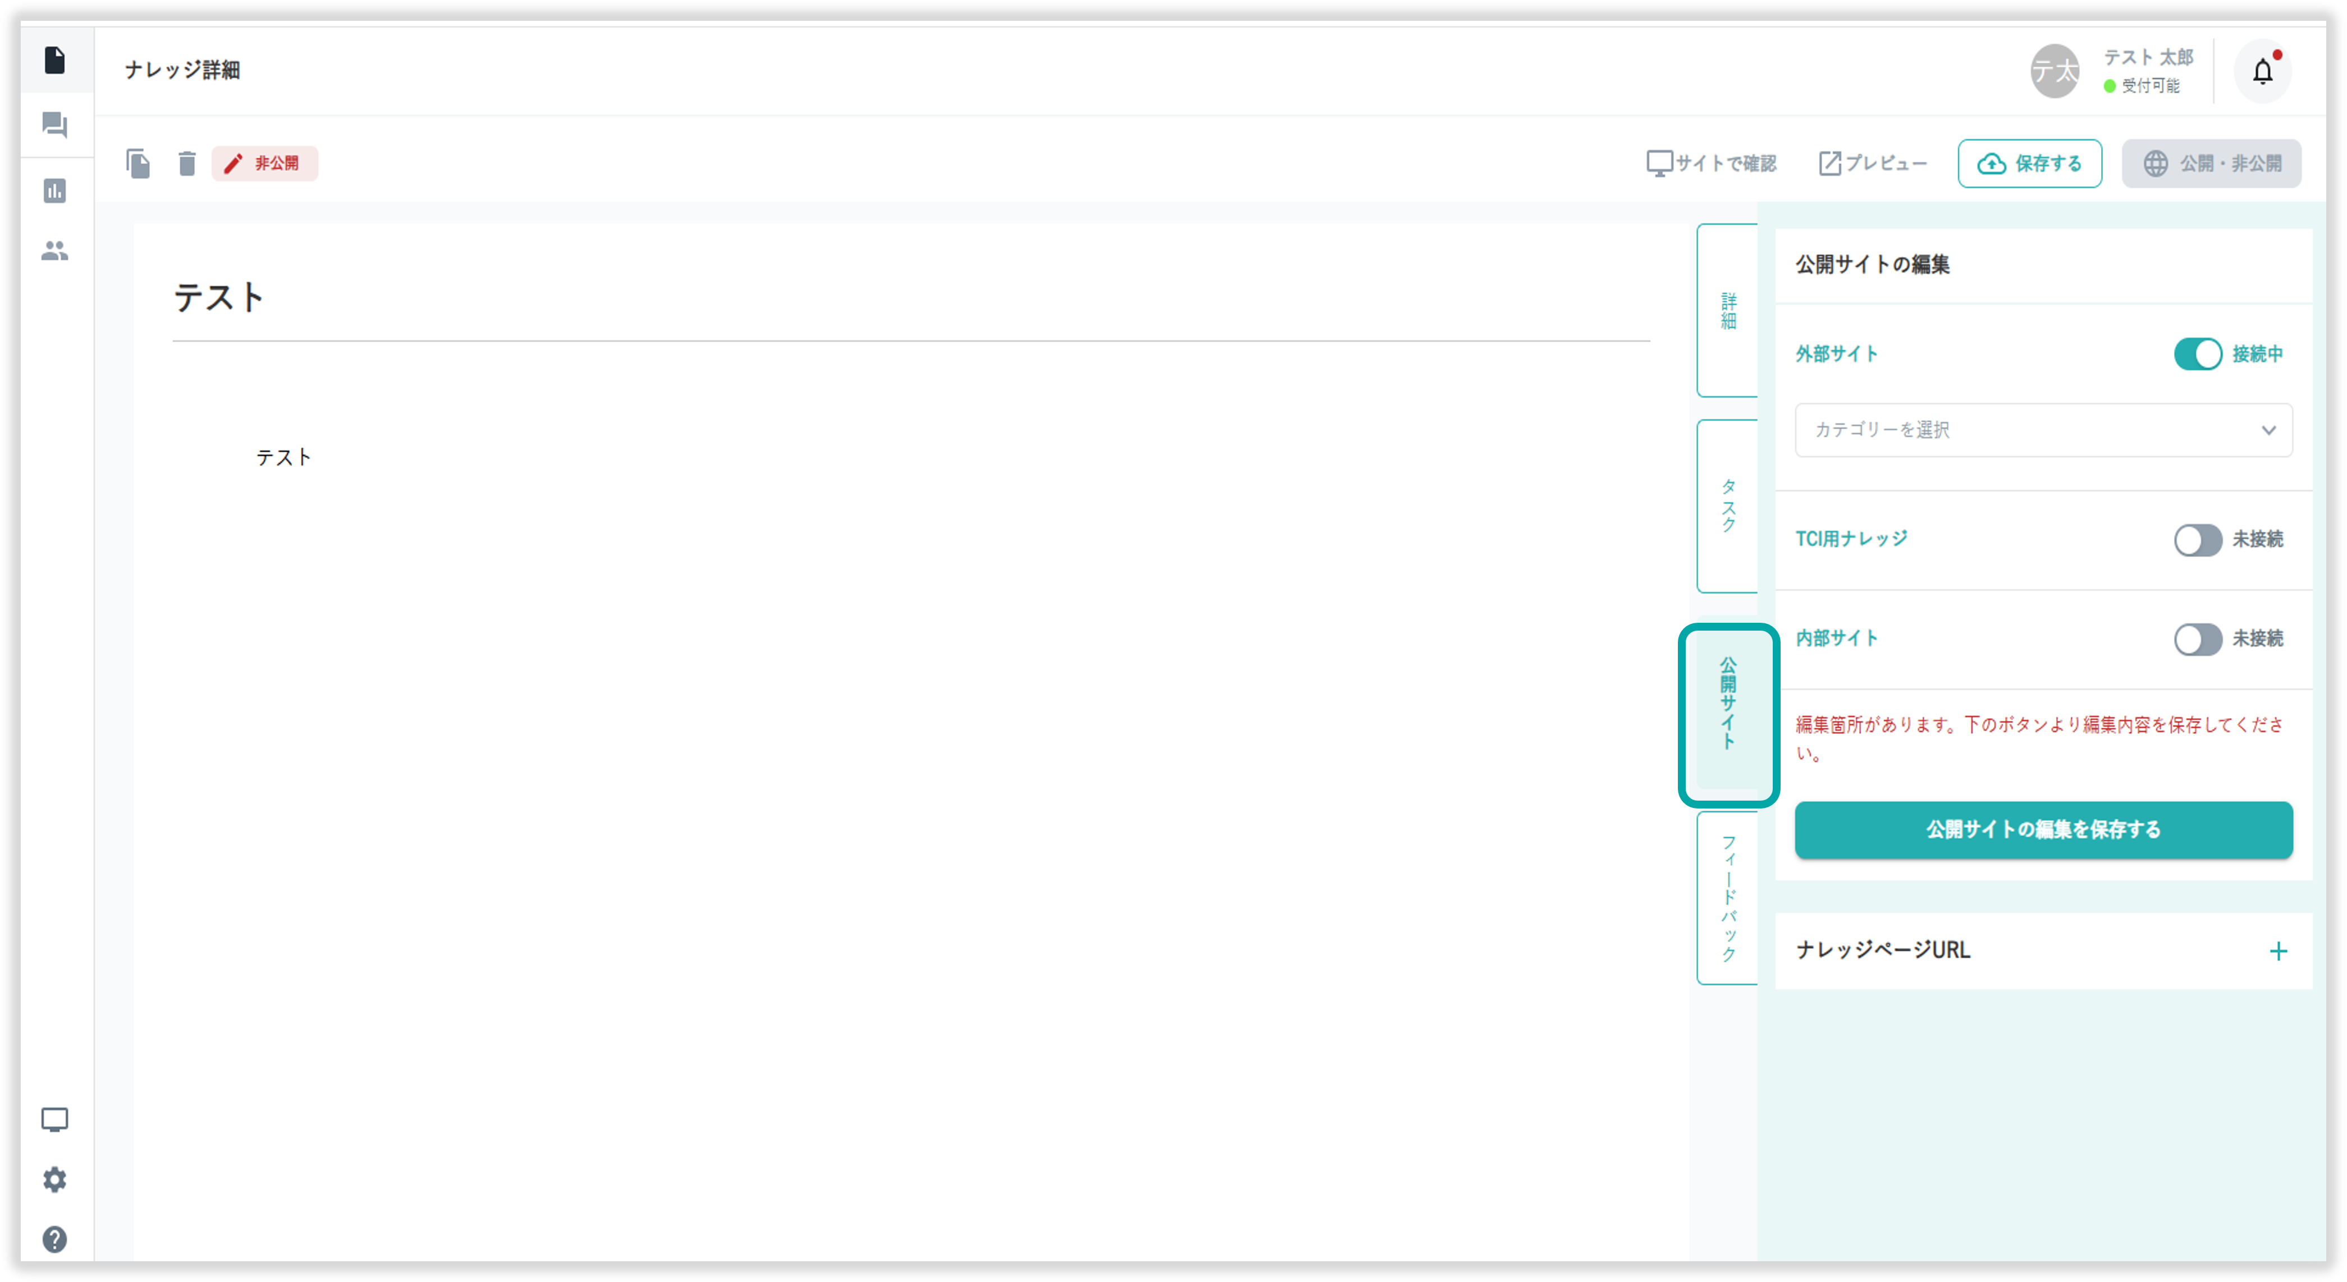
Task: Open the knowledge document icon in sidebar
Action: (54, 60)
